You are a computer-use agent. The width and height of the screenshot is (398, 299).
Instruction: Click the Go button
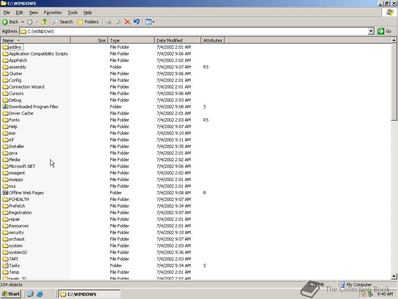pos(385,31)
